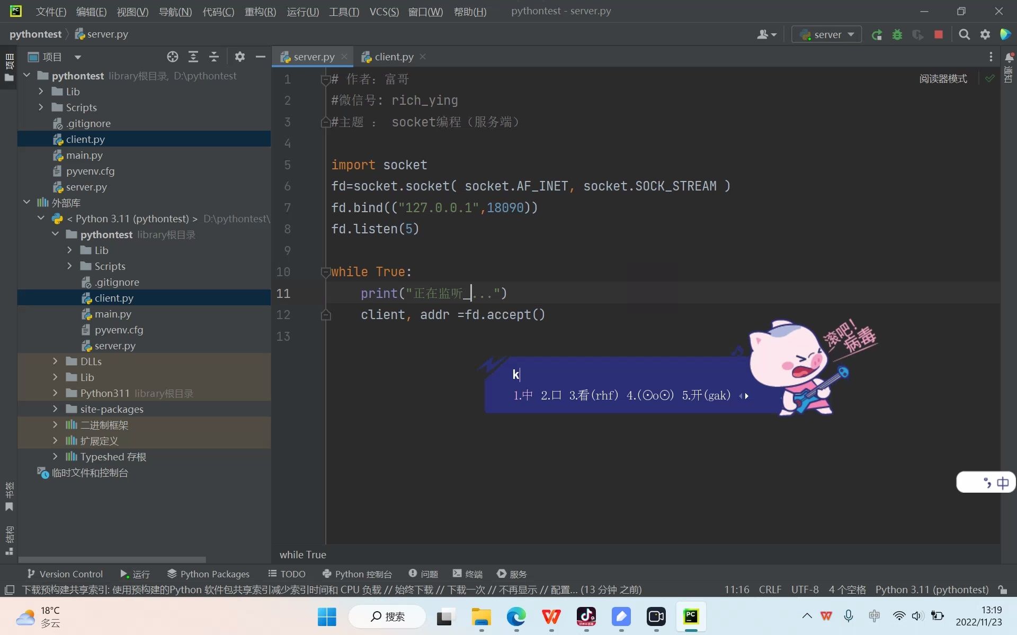This screenshot has height=635, width=1017.
Task: Click the Search everywhere icon in toolbar
Action: point(964,34)
